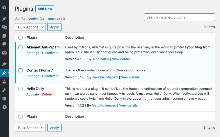Click the Add New button
Viewport: 220px width, 137px height.
[x=45, y=9]
